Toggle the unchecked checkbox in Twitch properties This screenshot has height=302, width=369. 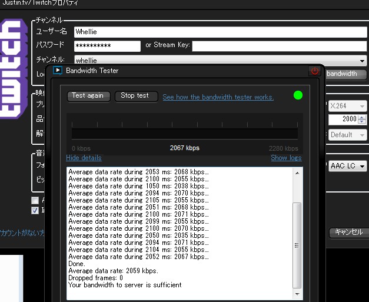pos(35,201)
